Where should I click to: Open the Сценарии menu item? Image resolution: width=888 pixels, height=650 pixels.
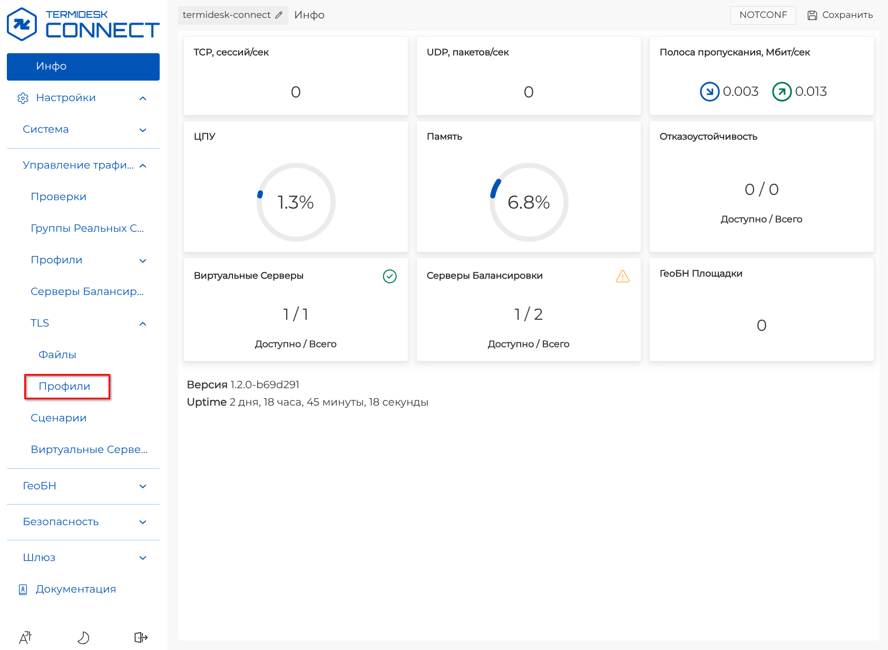coord(58,418)
